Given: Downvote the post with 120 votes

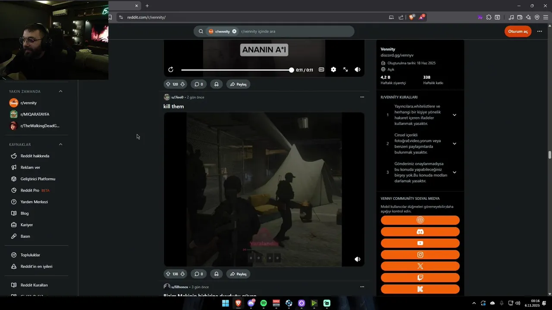Looking at the screenshot, I should point(182,84).
